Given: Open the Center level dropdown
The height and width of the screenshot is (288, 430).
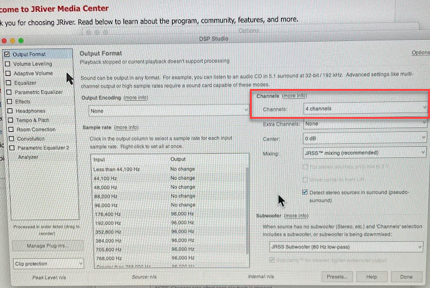Looking at the screenshot, I should coord(365,139).
